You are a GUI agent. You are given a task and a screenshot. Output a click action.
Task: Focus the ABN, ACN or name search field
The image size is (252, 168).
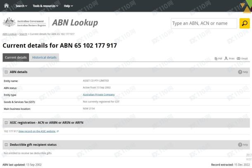coord(204,24)
